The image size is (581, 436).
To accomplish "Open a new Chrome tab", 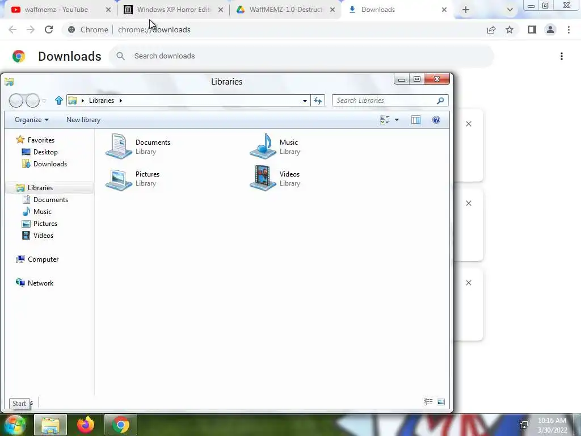I will [x=466, y=10].
